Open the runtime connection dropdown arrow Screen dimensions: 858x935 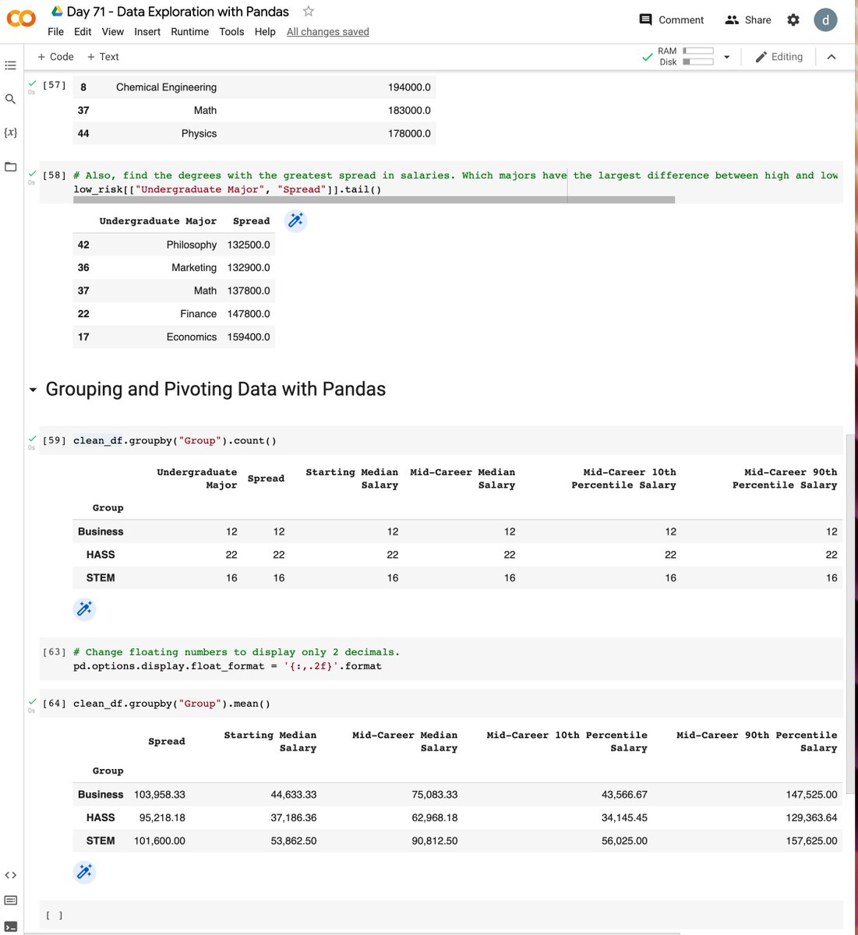pos(726,57)
